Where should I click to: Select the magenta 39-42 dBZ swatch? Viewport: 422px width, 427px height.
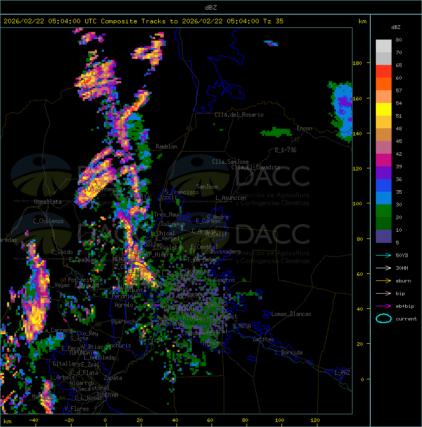pyautogui.click(x=383, y=160)
